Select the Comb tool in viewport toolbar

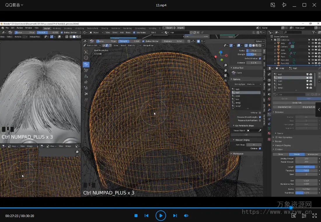(86, 64)
